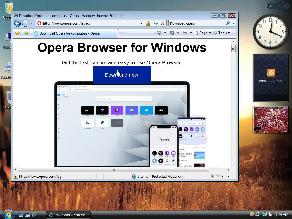Screen dimensions: 292x219
Task: Click the 12:19 AM taskbar clock
Action: click(281, 214)
